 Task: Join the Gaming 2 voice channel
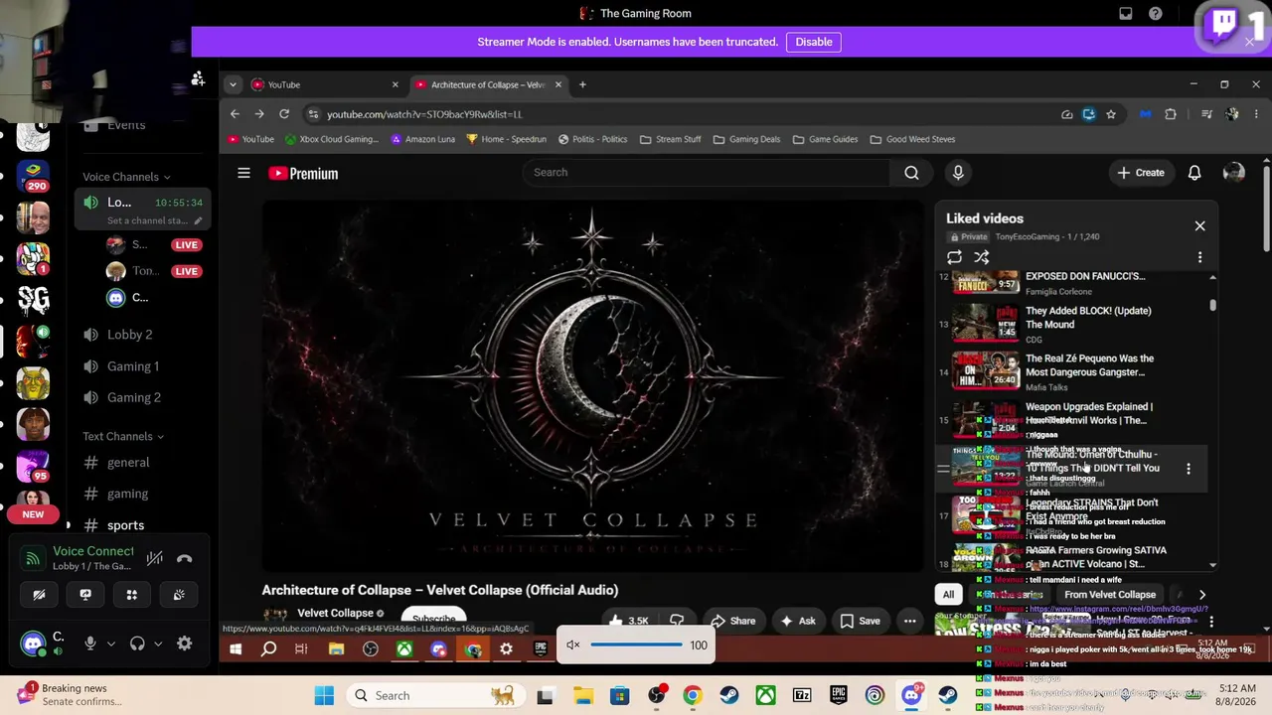click(x=134, y=397)
